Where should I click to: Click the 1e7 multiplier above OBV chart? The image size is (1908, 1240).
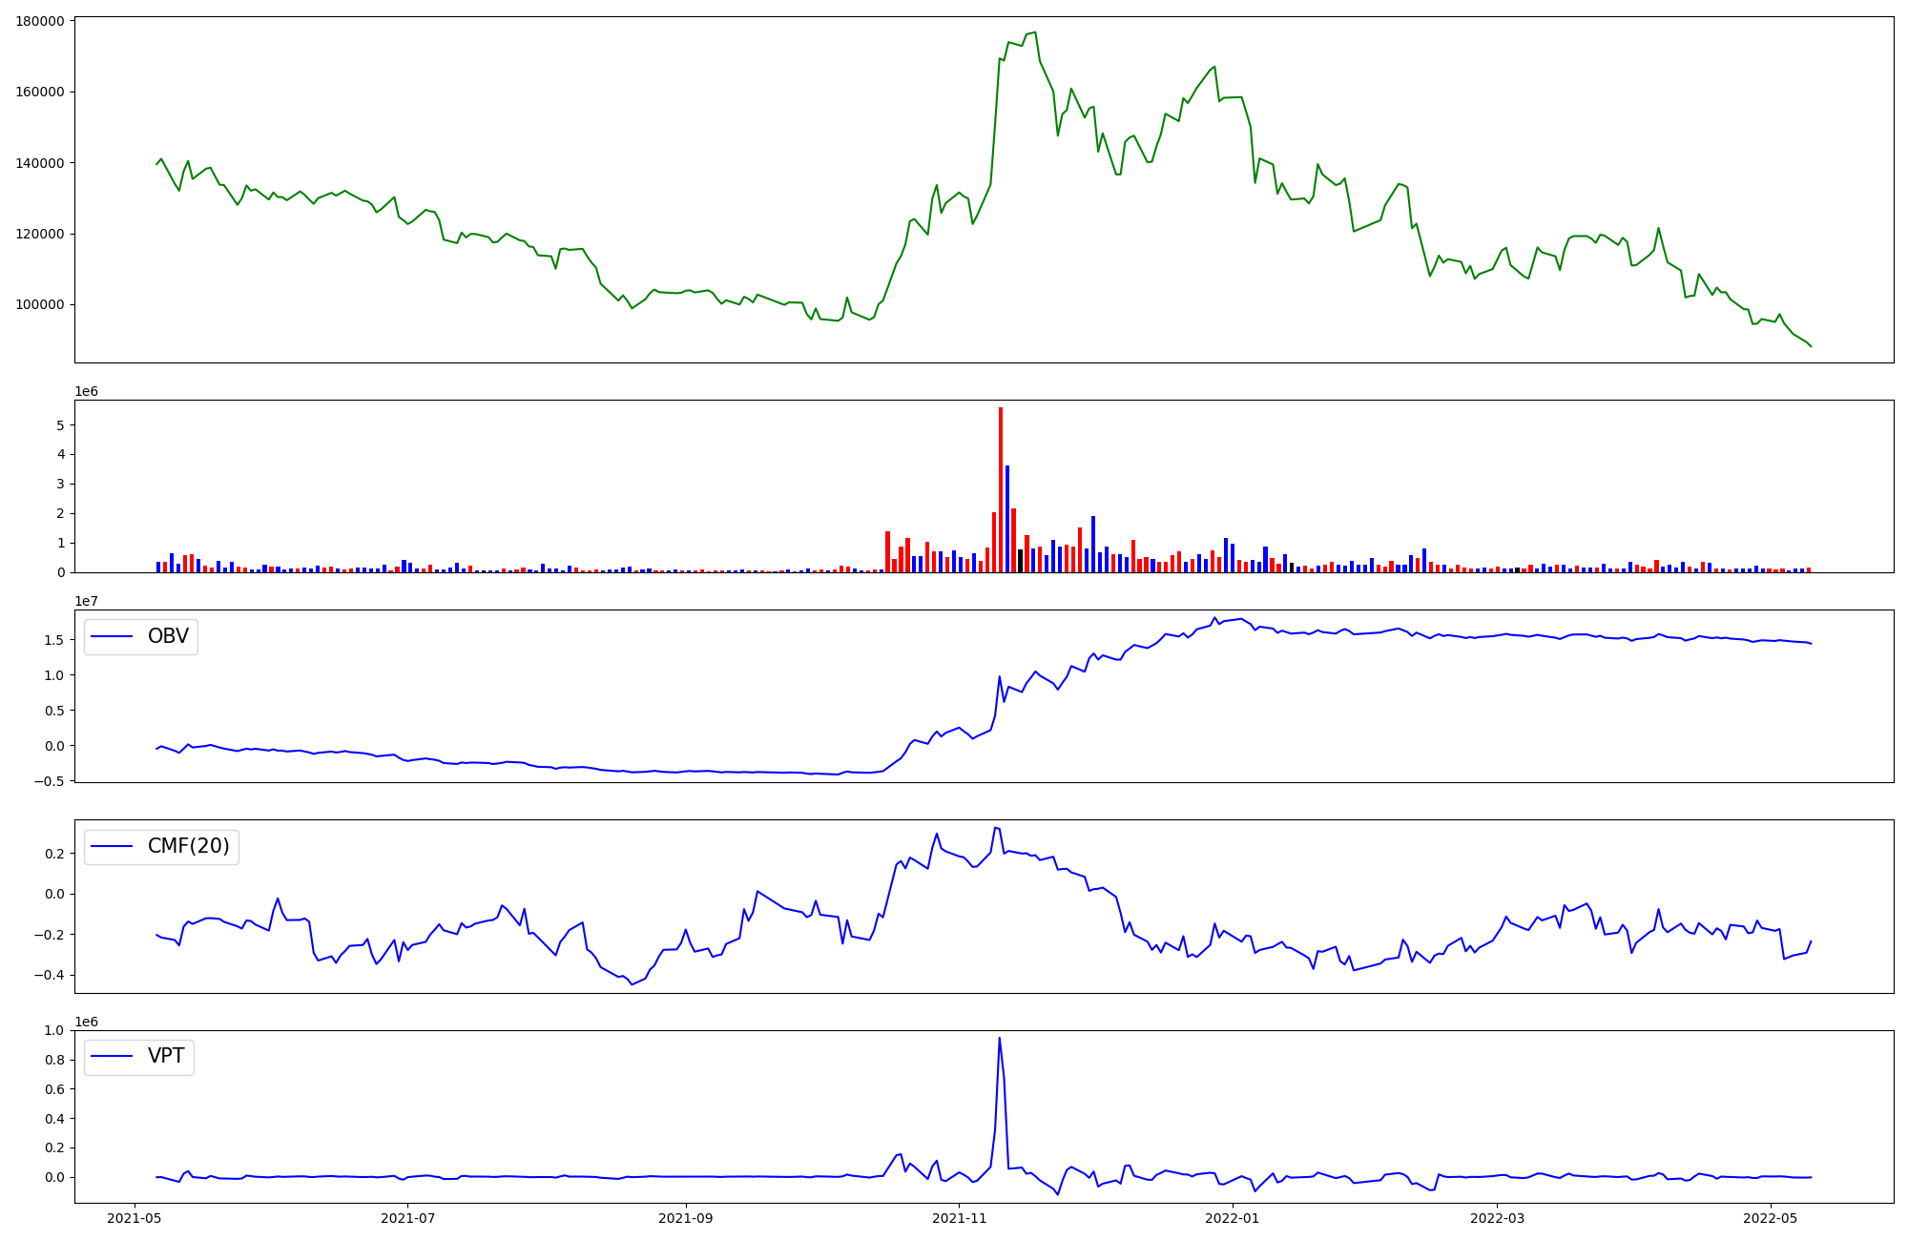(x=87, y=602)
